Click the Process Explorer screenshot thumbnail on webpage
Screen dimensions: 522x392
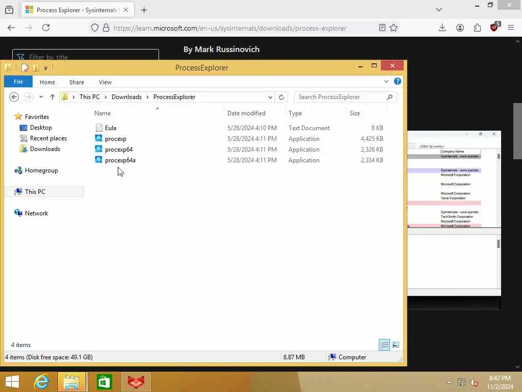click(x=454, y=213)
